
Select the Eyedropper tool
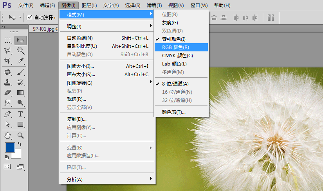(x=20, y=61)
